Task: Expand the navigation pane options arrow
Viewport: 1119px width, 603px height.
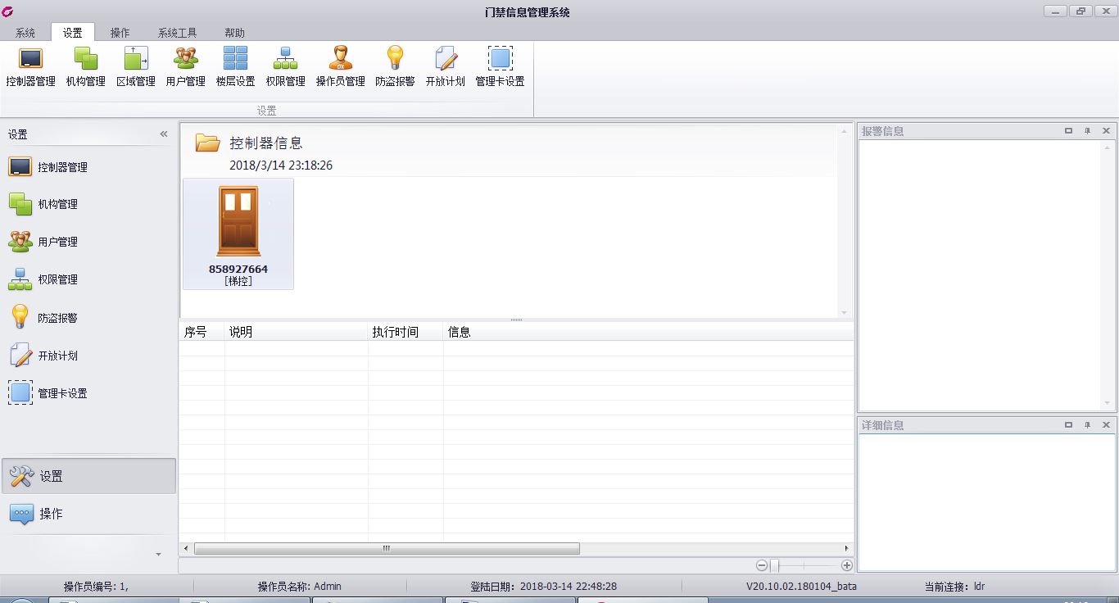Action: (158, 555)
